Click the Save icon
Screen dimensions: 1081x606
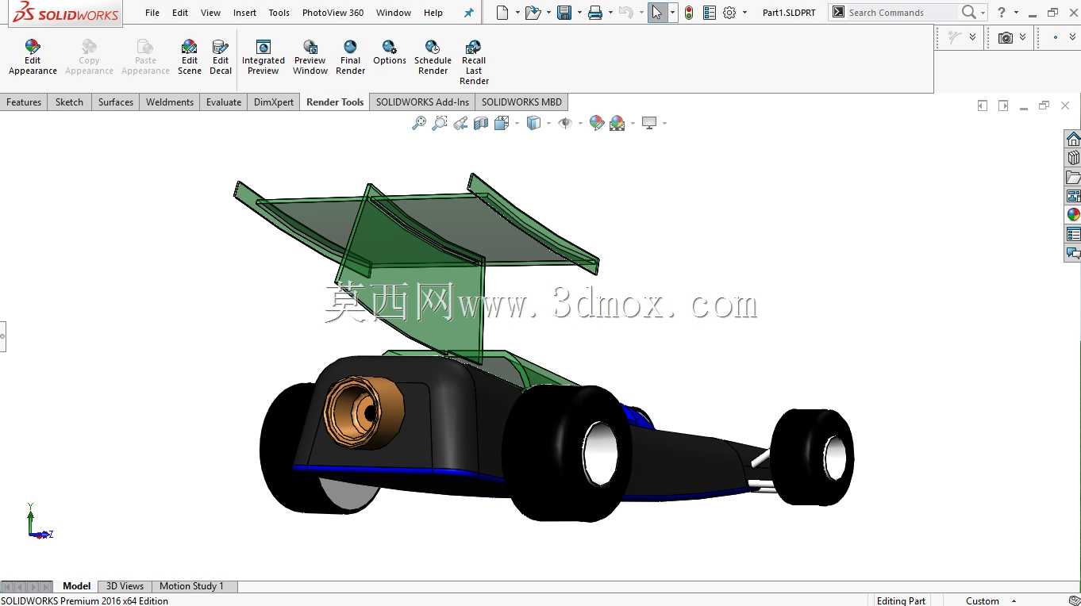tap(564, 13)
